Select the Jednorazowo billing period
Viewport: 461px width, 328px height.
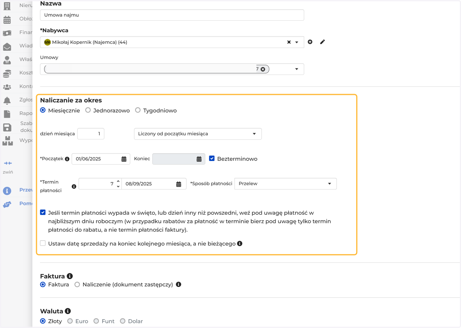88,110
